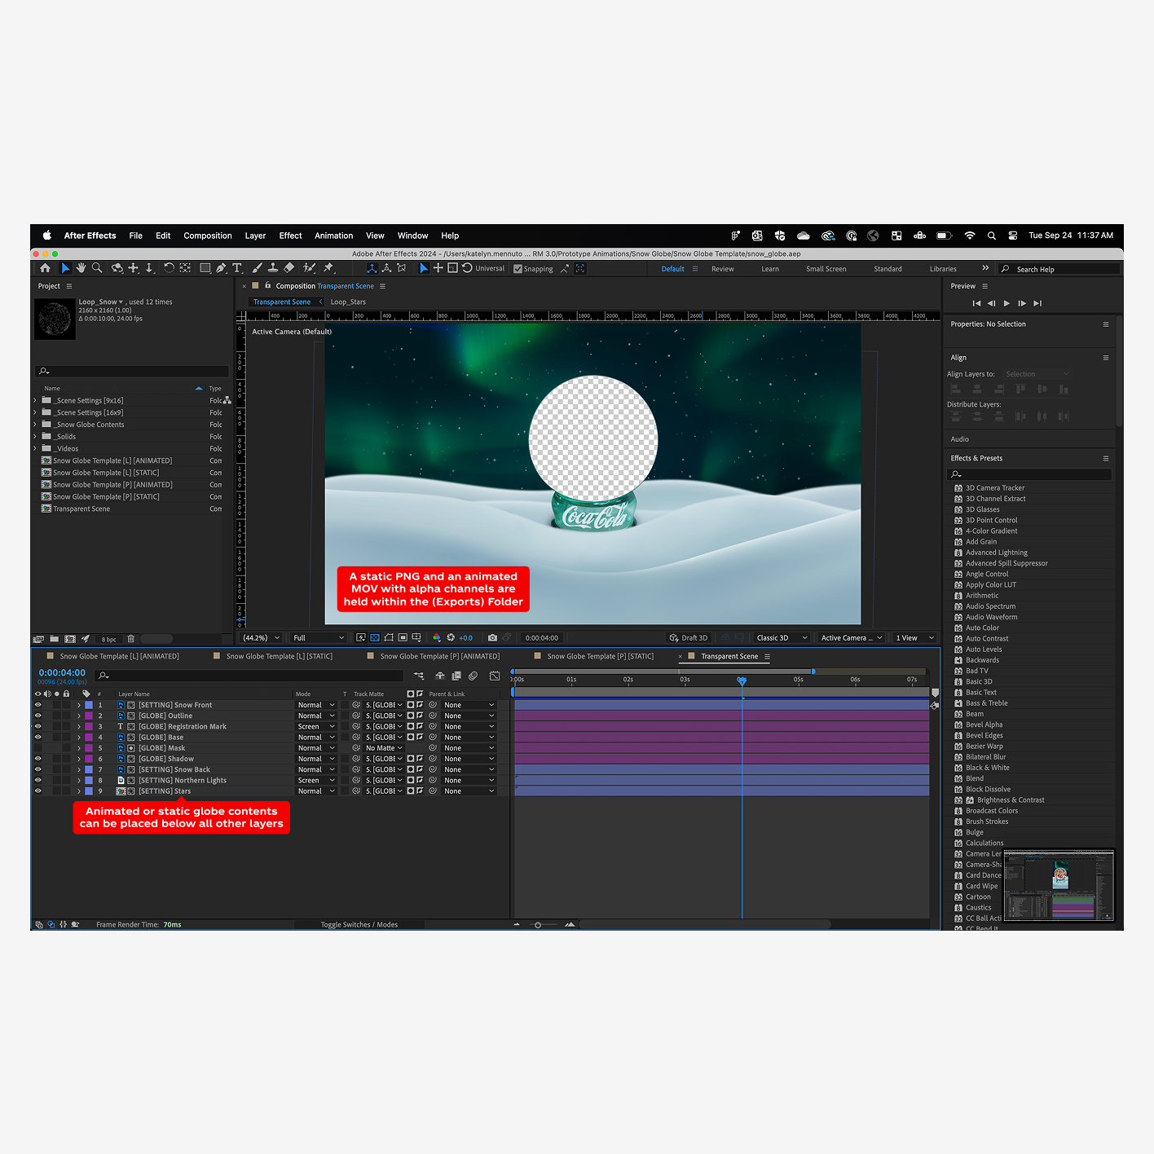Open Composition Mini-Flowchart in timeline
Image resolution: width=1154 pixels, height=1154 pixels.
pos(419,676)
